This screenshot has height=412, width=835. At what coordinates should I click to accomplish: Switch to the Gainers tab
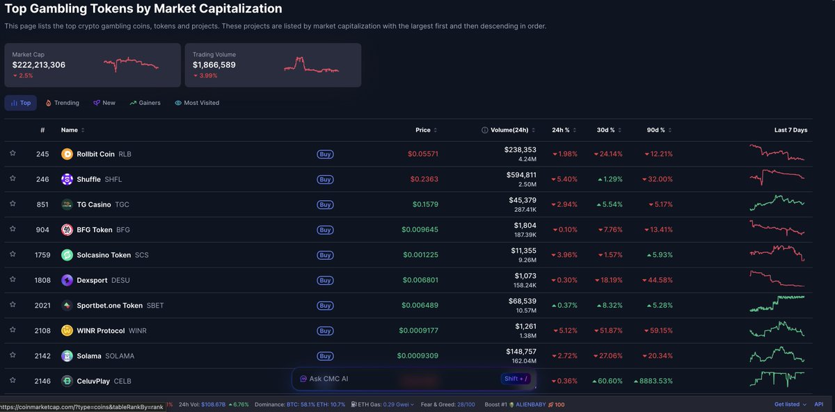pos(145,103)
